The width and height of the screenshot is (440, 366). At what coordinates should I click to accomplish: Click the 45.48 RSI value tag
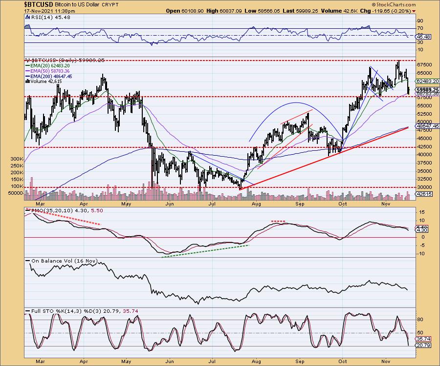[x=424, y=37]
